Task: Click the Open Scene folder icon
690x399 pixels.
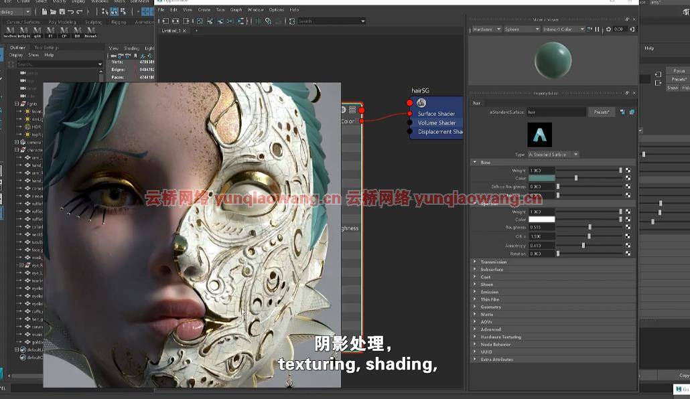Action: pos(53,11)
